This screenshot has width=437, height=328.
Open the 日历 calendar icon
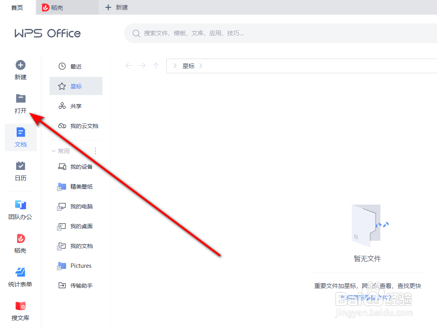coord(21,166)
